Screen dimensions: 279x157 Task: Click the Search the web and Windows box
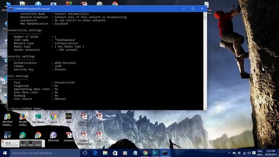point(45,153)
